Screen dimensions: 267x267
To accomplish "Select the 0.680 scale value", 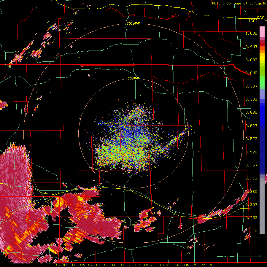I will 251,112.
